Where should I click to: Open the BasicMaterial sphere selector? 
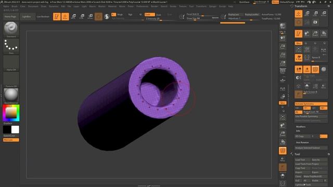[11, 96]
